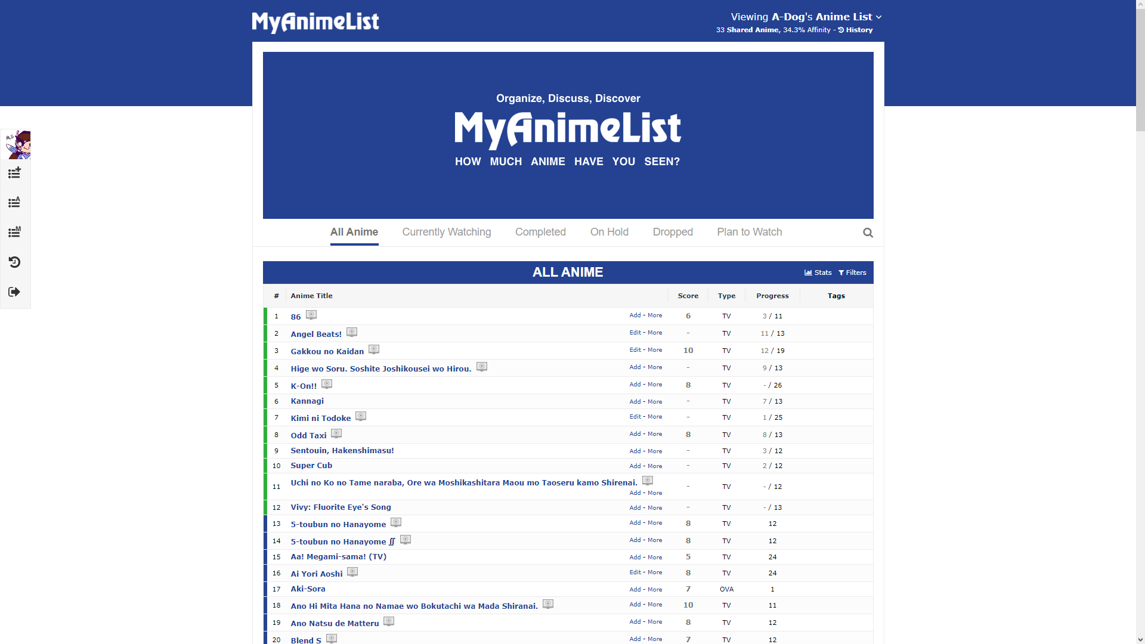Switch to the Plan to Watch tab
This screenshot has height=644, width=1145.
pyautogui.click(x=749, y=232)
